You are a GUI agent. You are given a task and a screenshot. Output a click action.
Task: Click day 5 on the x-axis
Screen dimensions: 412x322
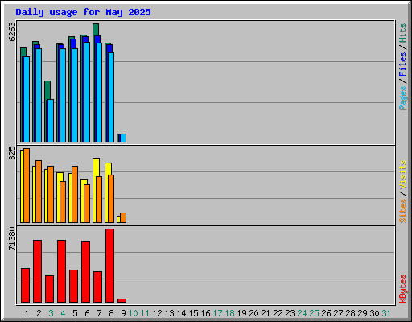point(75,313)
